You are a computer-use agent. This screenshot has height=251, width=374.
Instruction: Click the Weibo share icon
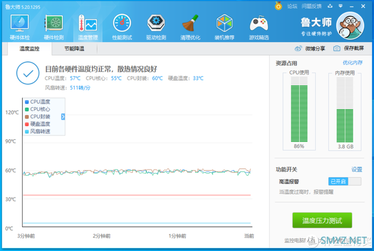point(298,48)
